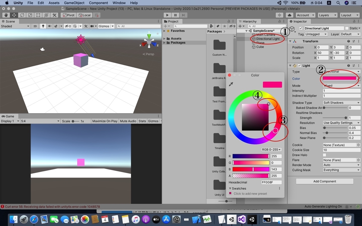Open Tag Untagged dropdown

tap(316, 34)
